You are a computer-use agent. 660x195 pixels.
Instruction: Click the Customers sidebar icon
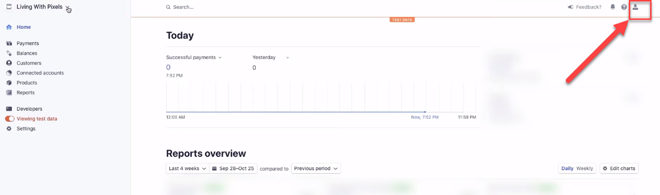tap(9, 63)
